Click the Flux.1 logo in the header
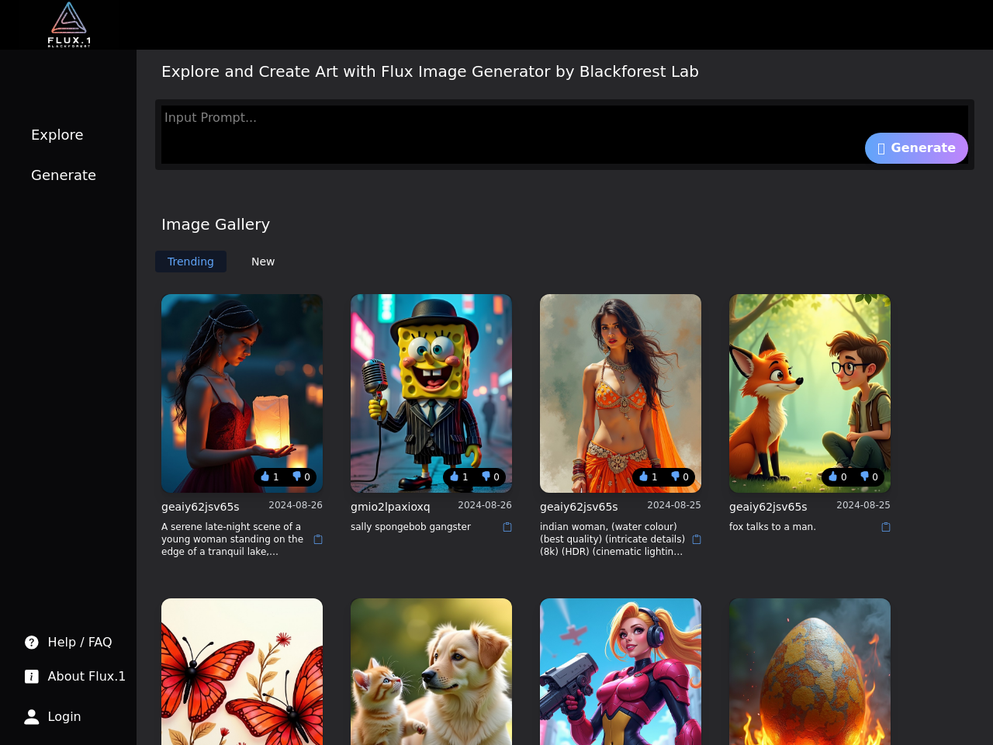The height and width of the screenshot is (745, 993). (69, 24)
